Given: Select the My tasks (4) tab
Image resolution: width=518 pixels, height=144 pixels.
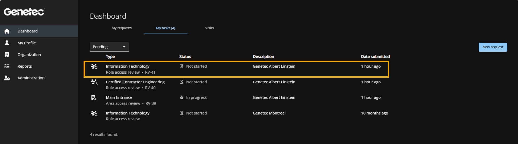Looking at the screenshot, I should point(166,28).
